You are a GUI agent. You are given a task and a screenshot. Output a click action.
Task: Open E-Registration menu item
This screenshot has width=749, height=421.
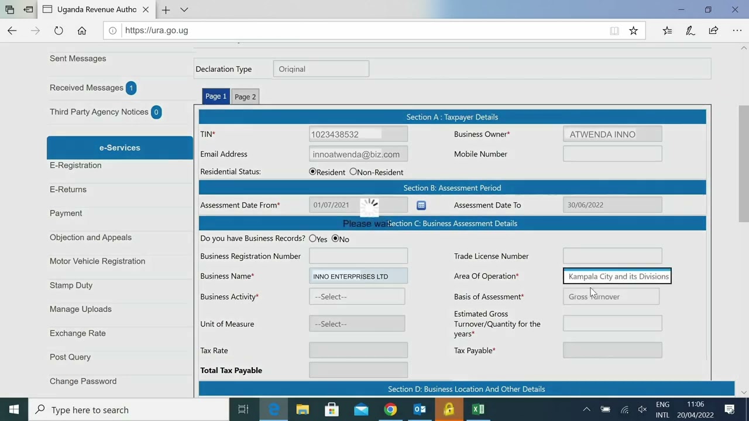coord(75,165)
